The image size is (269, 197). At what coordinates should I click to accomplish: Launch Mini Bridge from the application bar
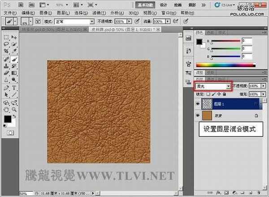click(x=31, y=5)
